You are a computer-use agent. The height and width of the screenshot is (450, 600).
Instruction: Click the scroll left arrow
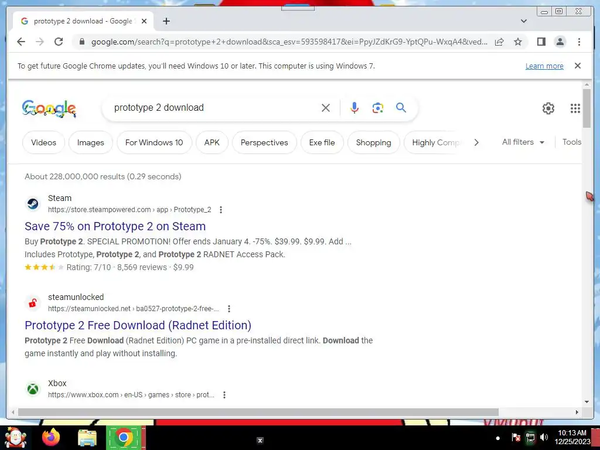[13, 412]
